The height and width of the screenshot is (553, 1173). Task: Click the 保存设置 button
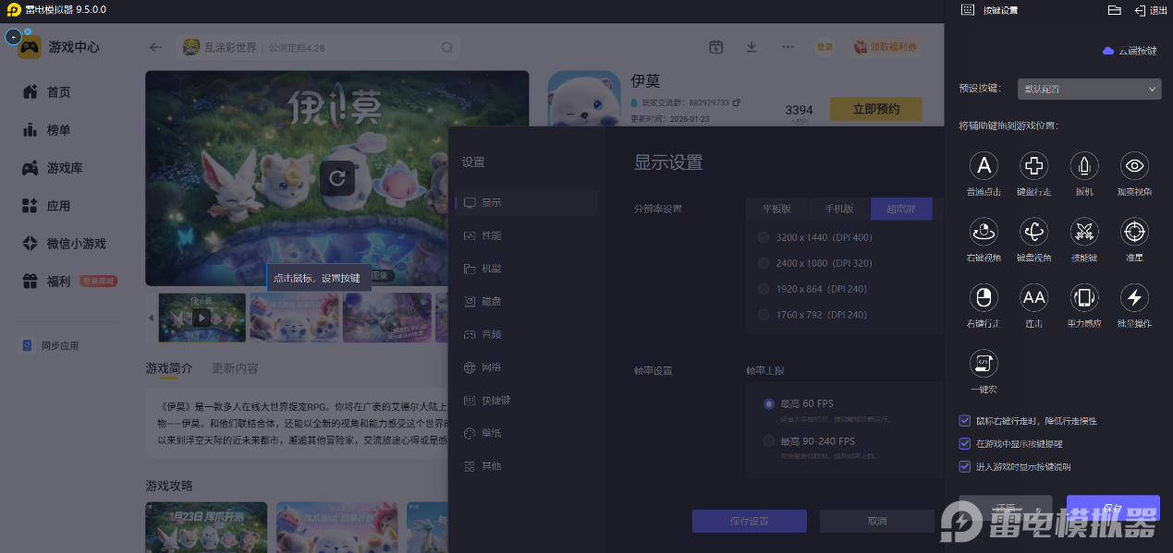point(749,521)
